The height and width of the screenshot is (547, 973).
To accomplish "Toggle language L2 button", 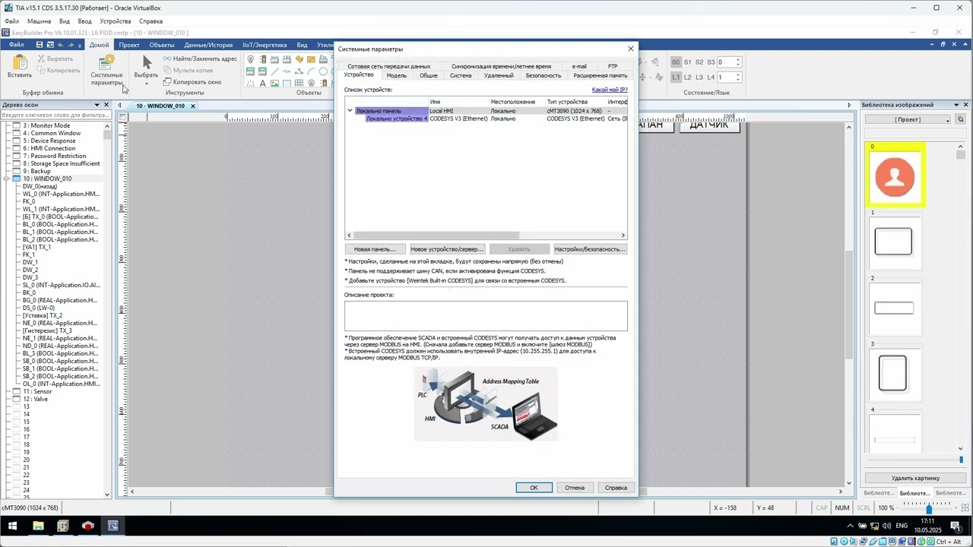I will [x=688, y=77].
